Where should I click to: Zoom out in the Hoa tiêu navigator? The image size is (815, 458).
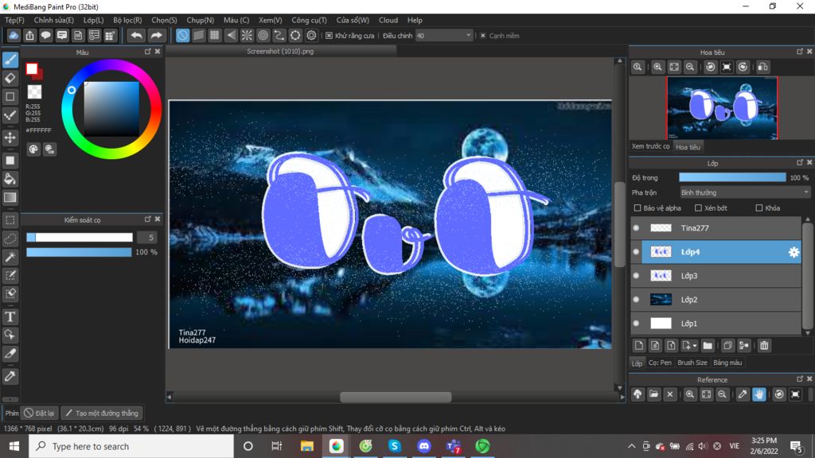690,67
